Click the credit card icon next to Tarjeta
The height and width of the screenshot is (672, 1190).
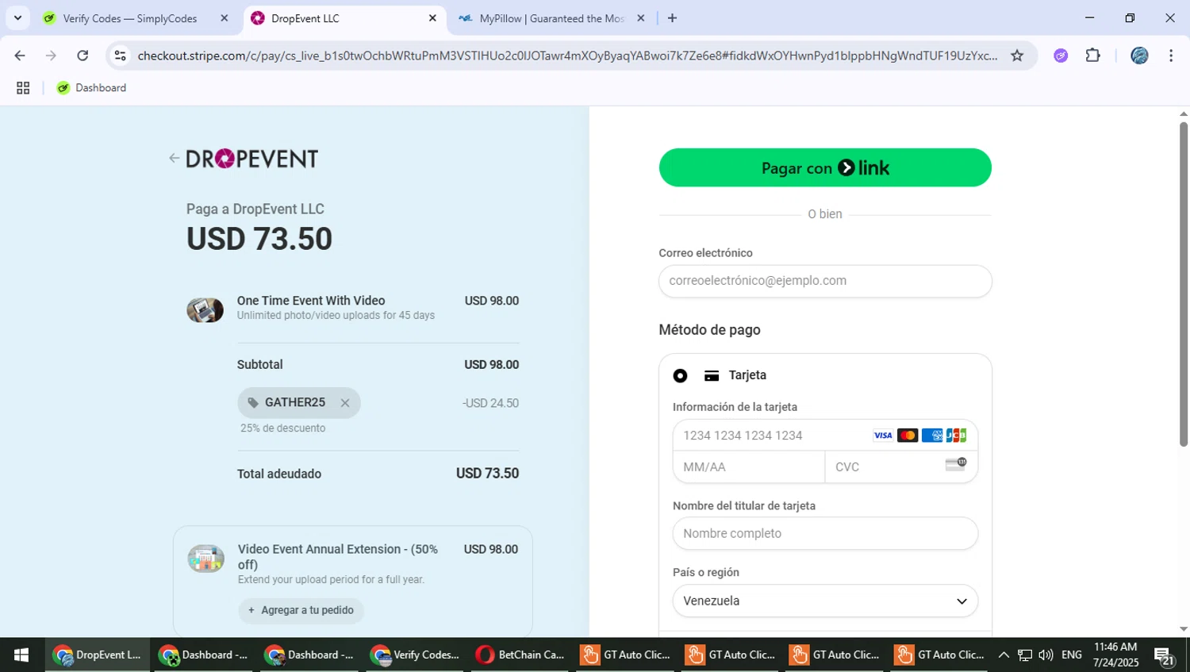point(712,376)
